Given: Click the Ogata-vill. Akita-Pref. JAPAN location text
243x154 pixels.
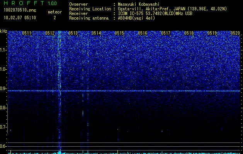Looking at the screenshot, I should point(172,9).
